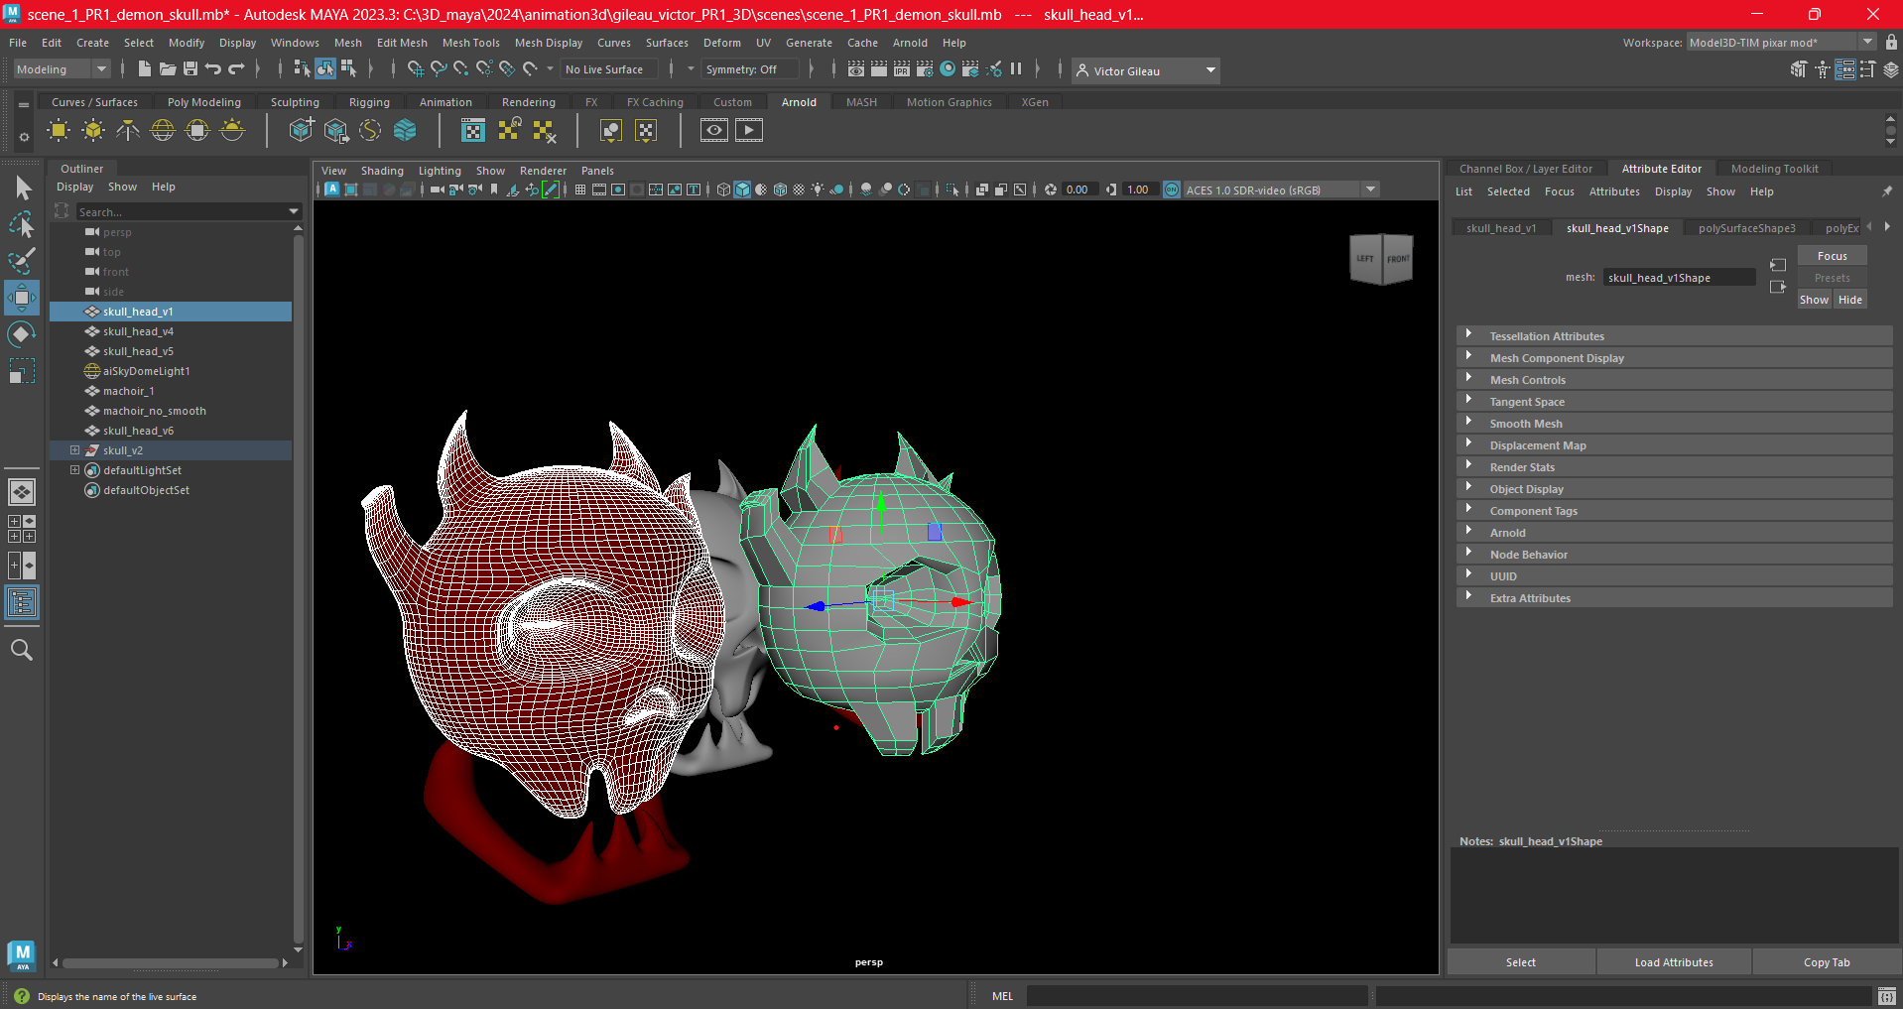This screenshot has width=1903, height=1009.
Task: Create an Arnold SkyDome light
Action: [163, 130]
